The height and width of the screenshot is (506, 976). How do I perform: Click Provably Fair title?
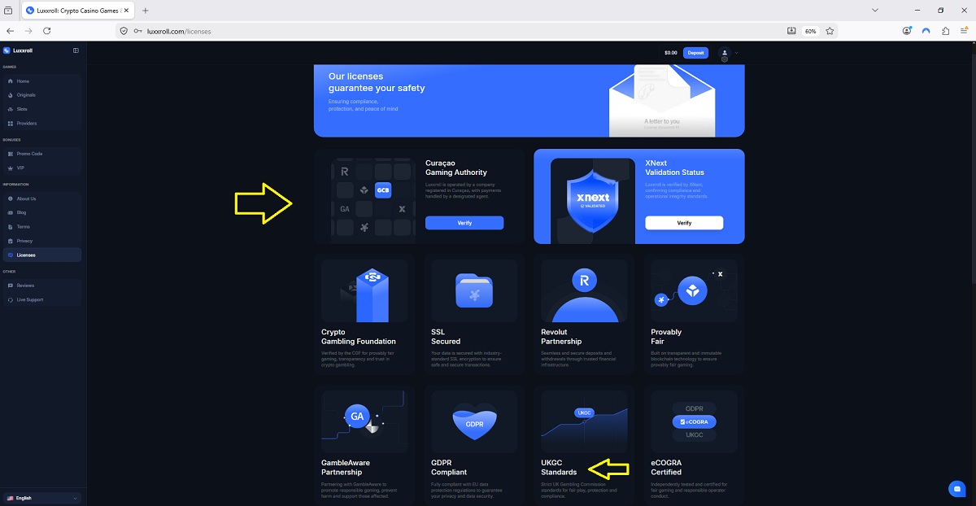click(x=666, y=337)
